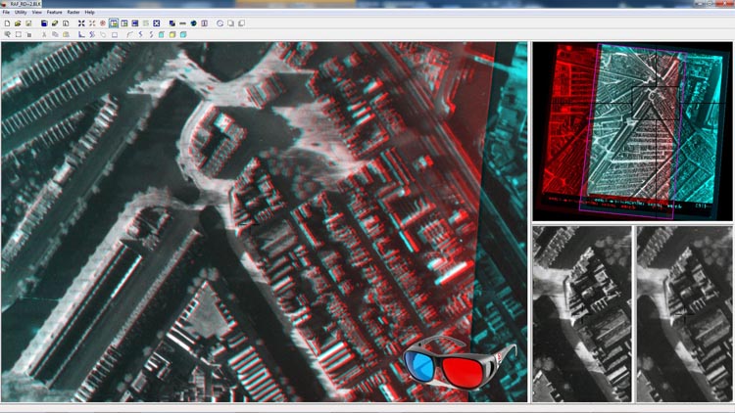
Task: Click the small dark delete icon after rectangle
Action: [29, 34]
